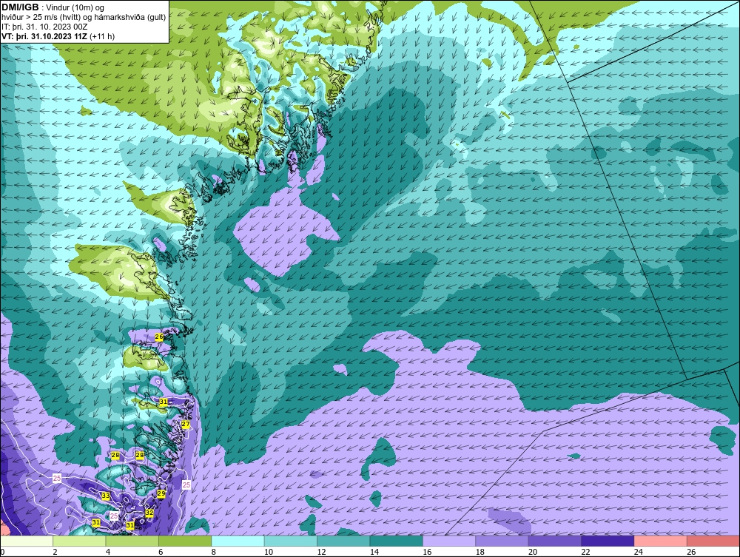Click the DMI/IGB title text
Screen dimensions: 740x557
point(20,7)
